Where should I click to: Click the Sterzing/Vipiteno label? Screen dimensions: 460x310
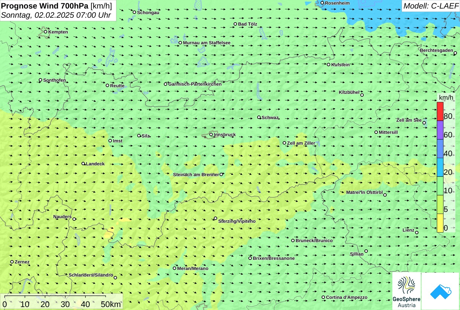[x=237, y=221]
